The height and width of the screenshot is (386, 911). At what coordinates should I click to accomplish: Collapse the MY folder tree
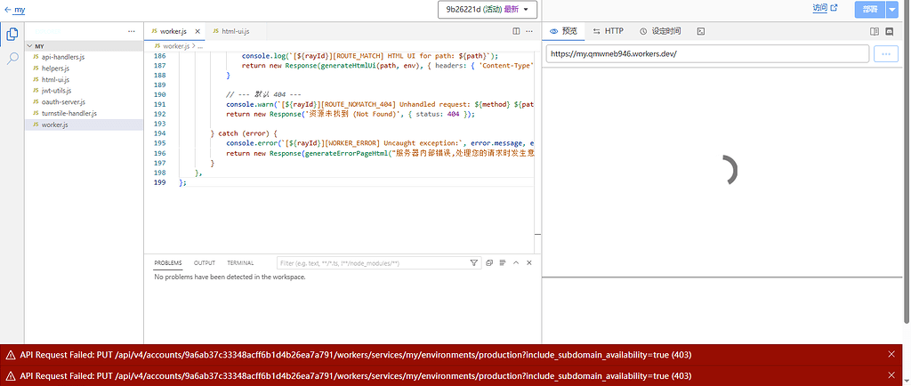[x=30, y=46]
